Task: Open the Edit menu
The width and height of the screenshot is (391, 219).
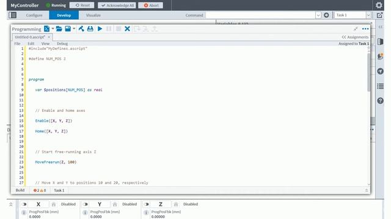Action: point(31,43)
